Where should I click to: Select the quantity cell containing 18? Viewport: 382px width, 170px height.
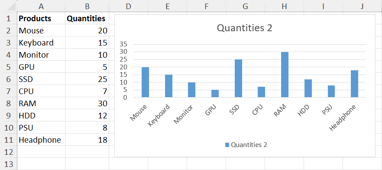tap(87, 140)
